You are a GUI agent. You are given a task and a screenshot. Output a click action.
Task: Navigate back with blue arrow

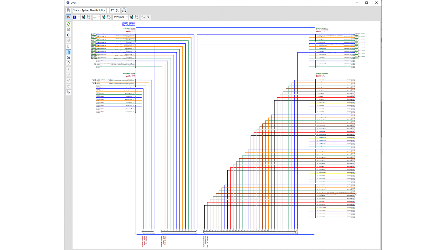click(x=69, y=35)
